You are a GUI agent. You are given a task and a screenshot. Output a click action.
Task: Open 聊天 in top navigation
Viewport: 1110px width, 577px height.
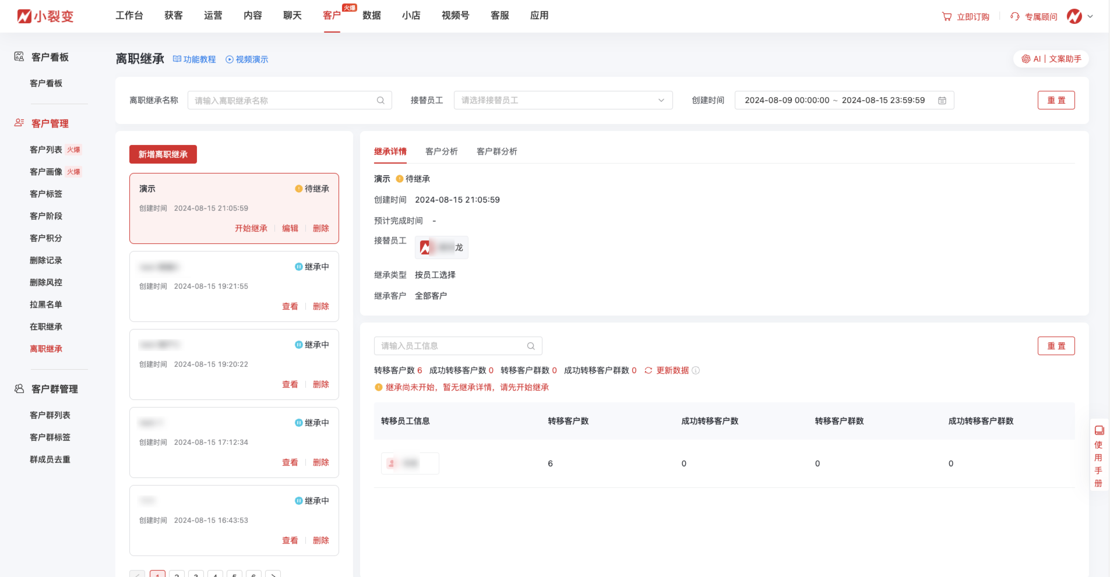293,16
